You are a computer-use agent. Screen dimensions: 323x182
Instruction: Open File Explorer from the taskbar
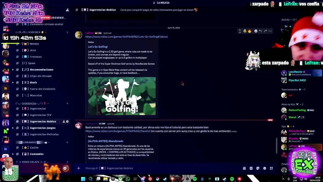(105, 179)
